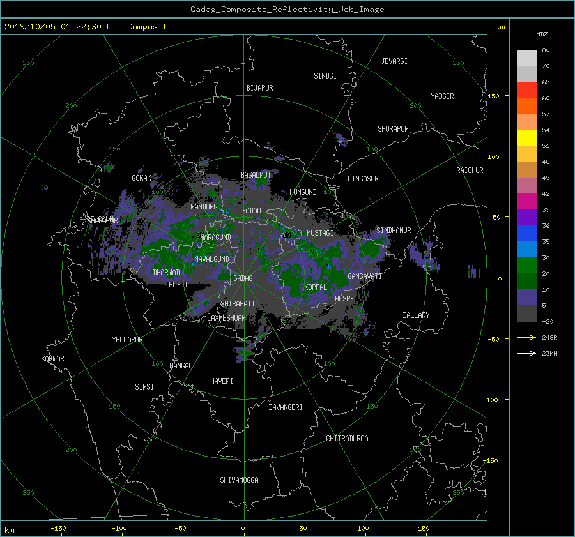The height and width of the screenshot is (537, 575).
Task: Click the -100 tick label on right axis
Action: pyautogui.click(x=492, y=400)
